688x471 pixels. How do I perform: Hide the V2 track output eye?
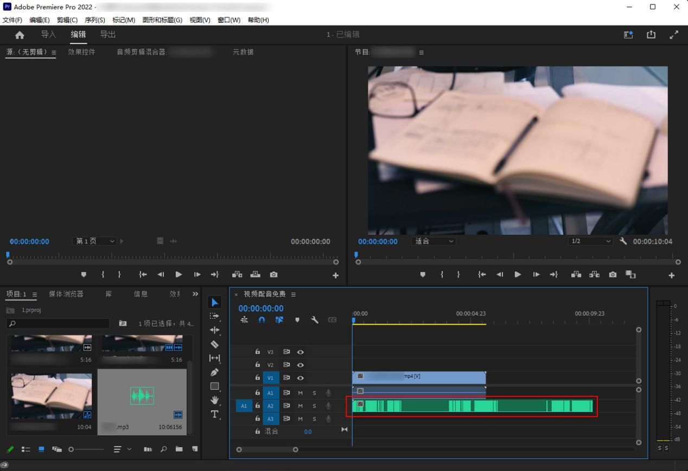tap(301, 365)
